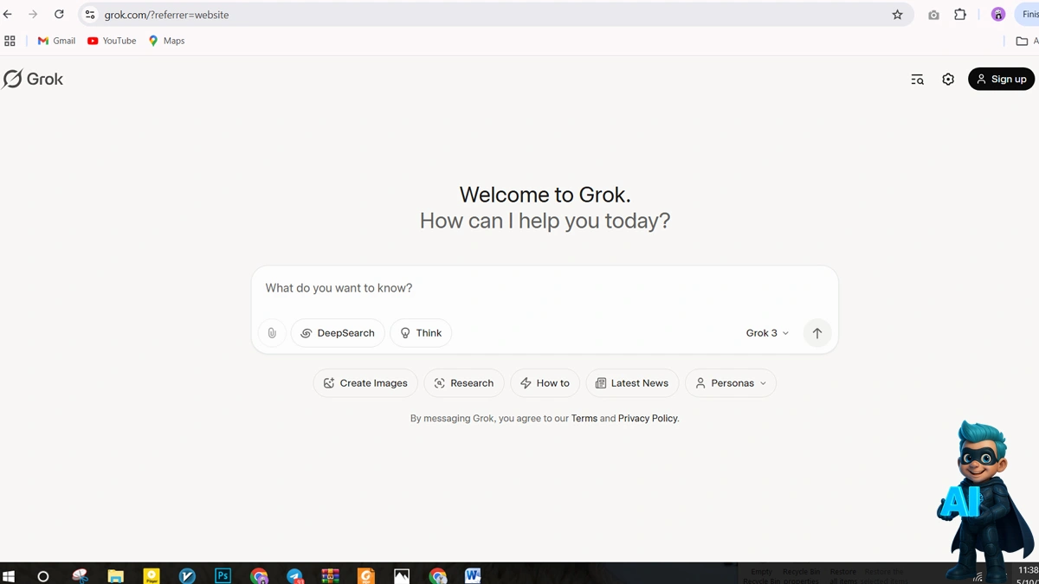Click the grok.com address bar URL
The width and height of the screenshot is (1039, 584).
167,15
